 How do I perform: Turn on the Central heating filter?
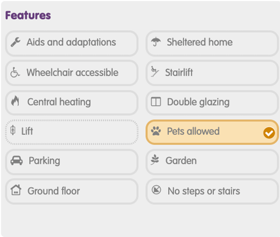click(72, 103)
